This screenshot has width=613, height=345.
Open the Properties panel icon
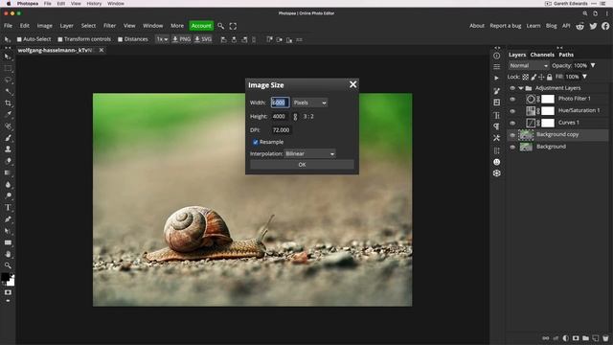point(497,67)
